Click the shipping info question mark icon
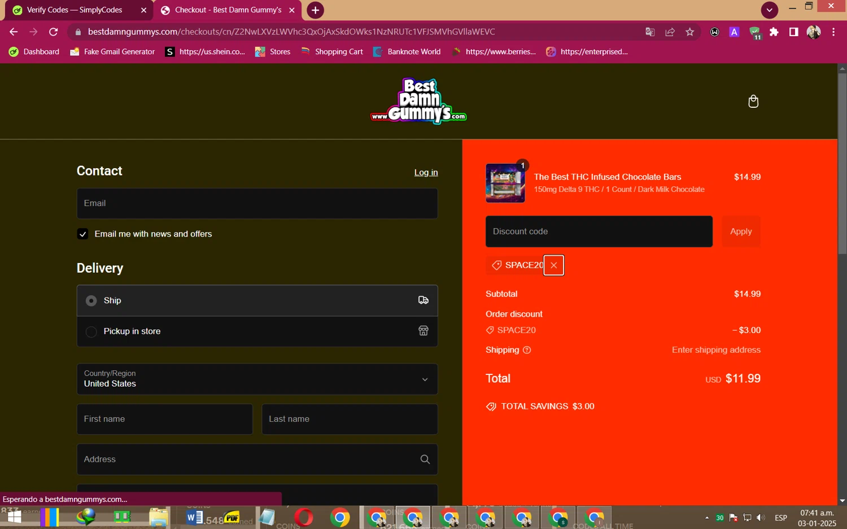This screenshot has width=847, height=529. click(x=527, y=350)
